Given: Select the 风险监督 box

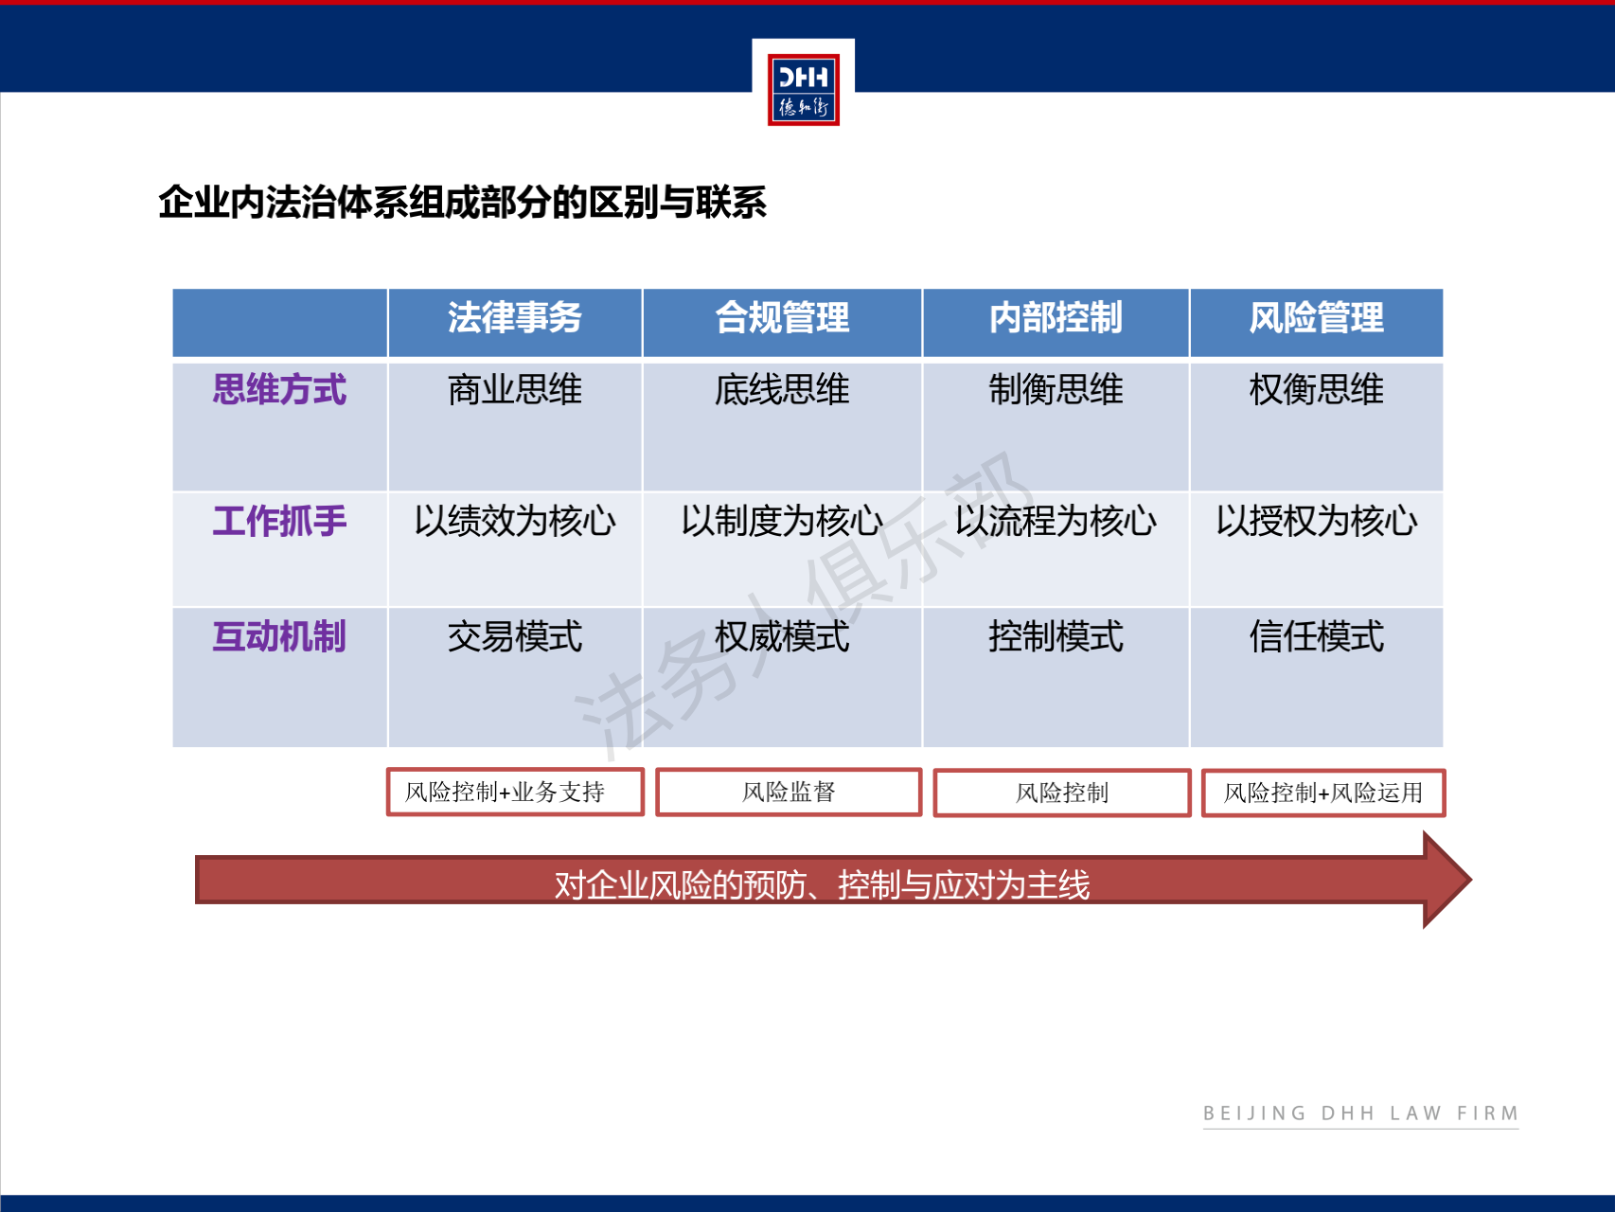Looking at the screenshot, I should [x=789, y=792].
